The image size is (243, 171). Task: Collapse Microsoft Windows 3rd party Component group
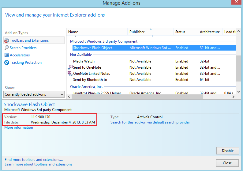104,41
